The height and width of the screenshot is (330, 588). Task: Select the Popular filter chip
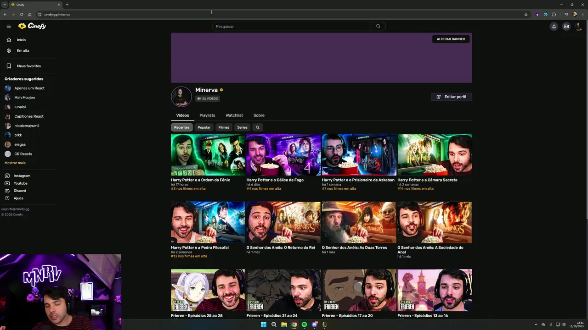pos(204,127)
